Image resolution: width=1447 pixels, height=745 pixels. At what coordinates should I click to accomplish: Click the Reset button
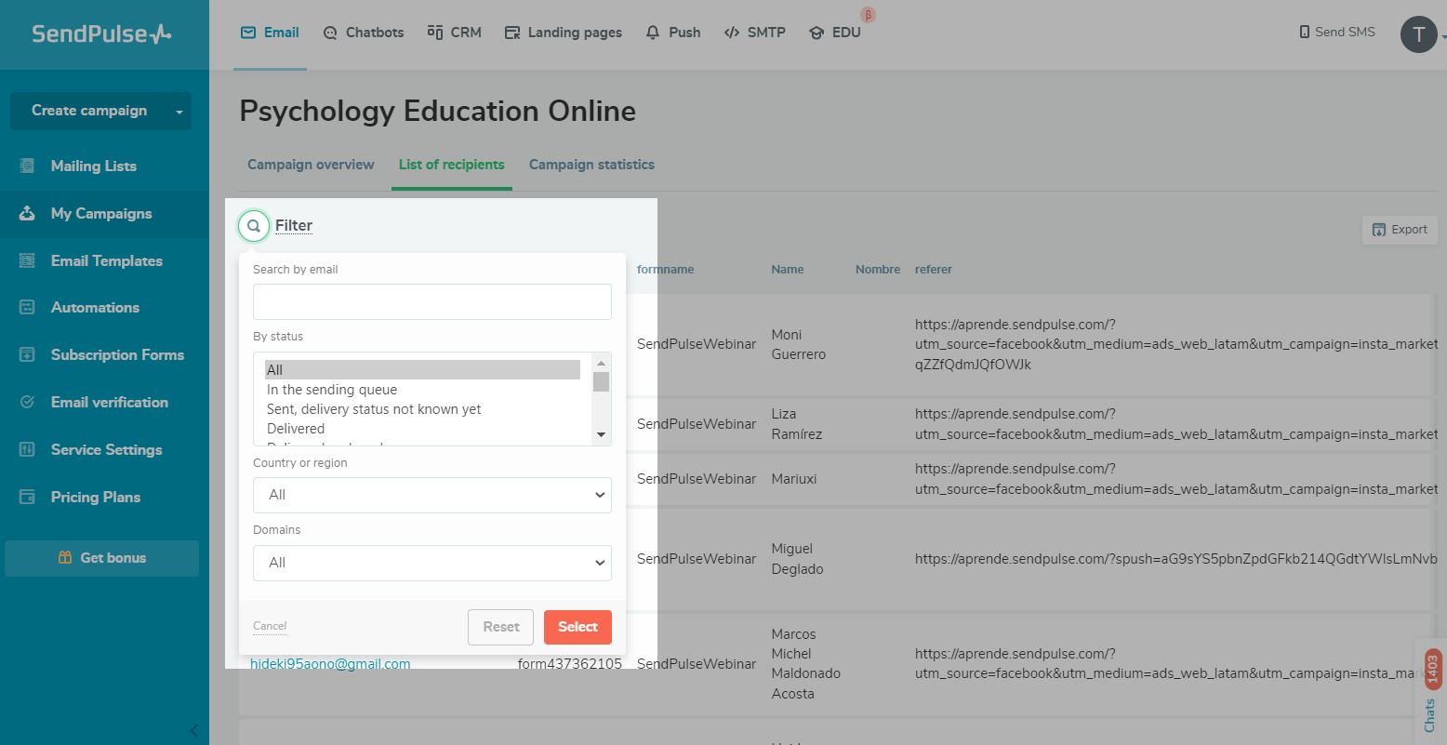tap(500, 627)
